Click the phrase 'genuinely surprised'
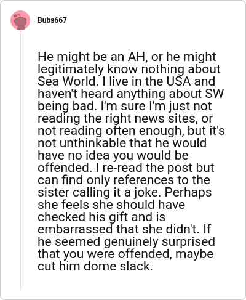The height and width of the screenshot is (300, 246). [159, 241]
